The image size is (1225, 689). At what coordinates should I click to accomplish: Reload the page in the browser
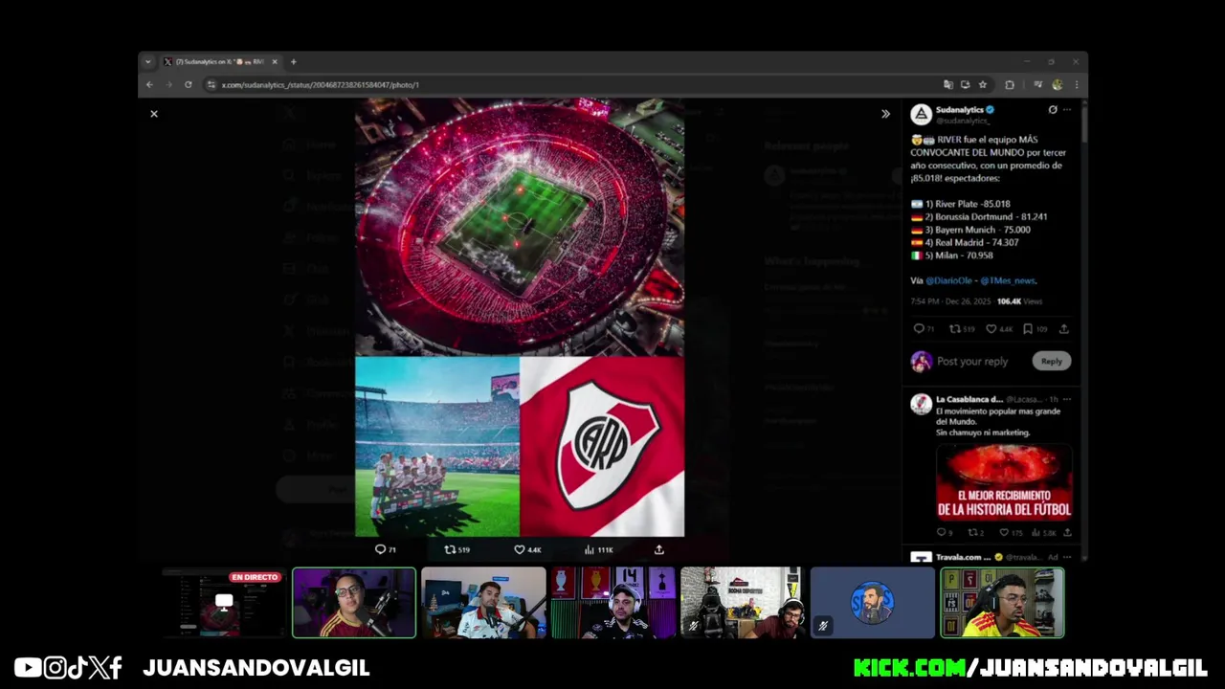[188, 84]
